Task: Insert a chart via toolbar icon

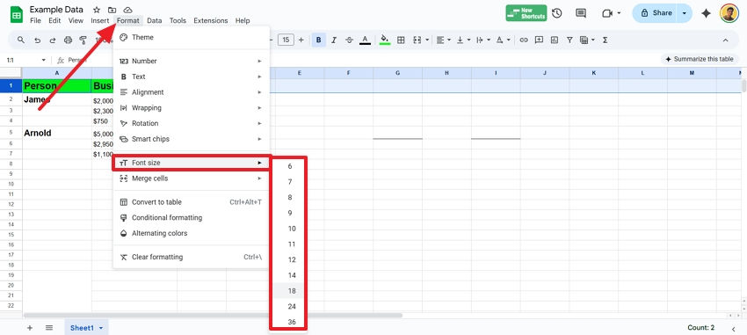Action: [x=554, y=40]
